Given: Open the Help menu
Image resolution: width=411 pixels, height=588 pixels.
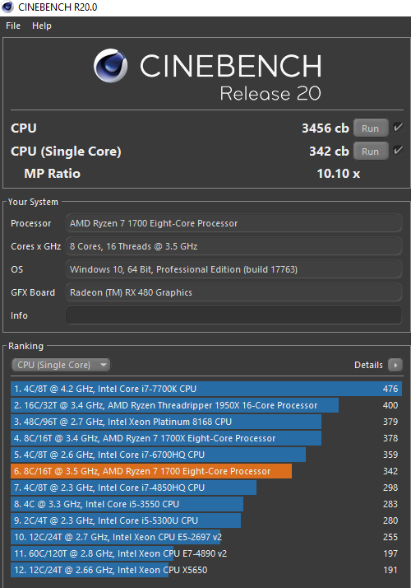Looking at the screenshot, I should (x=42, y=26).
